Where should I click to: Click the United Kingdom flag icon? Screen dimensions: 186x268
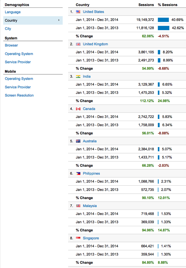tap(78, 44)
